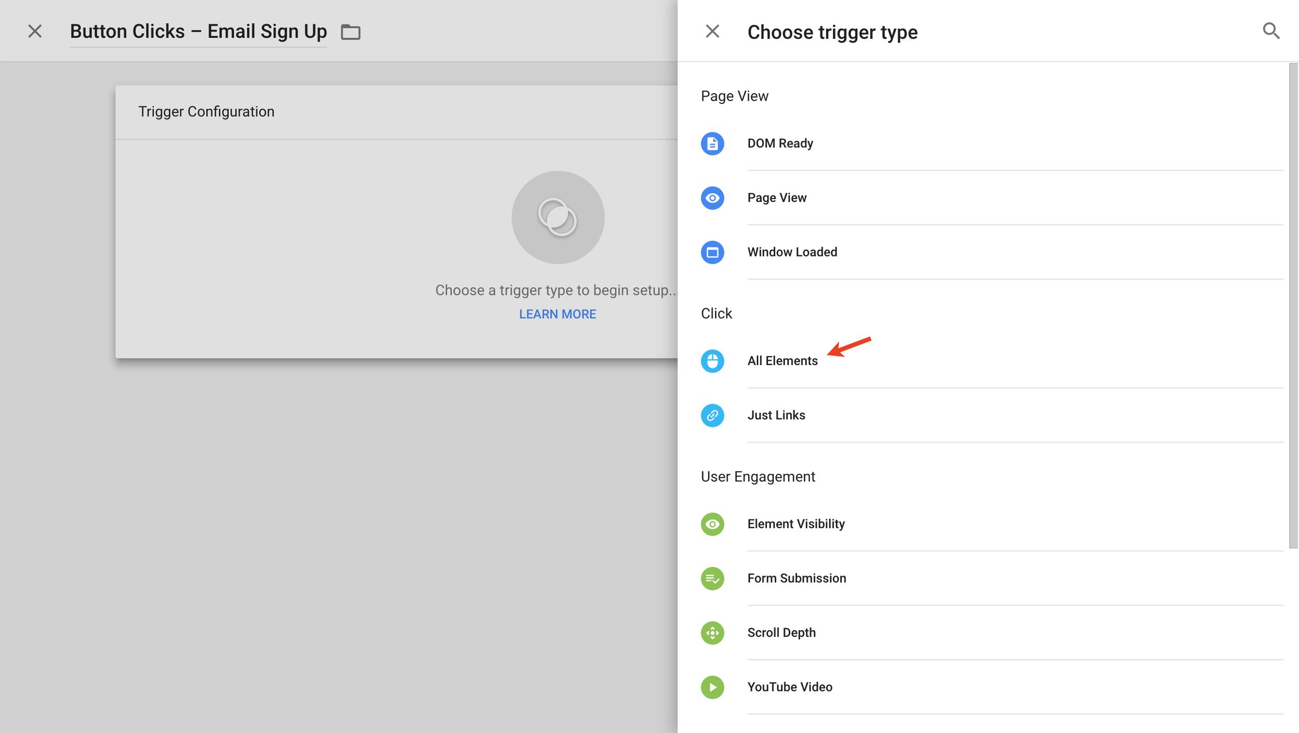The image size is (1299, 733).
Task: Select the Form Submission trigger type
Action: (796, 579)
